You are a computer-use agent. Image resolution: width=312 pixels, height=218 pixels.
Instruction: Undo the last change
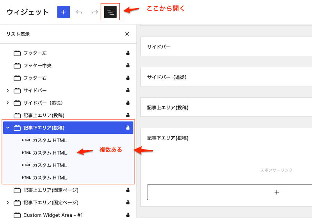point(79,12)
